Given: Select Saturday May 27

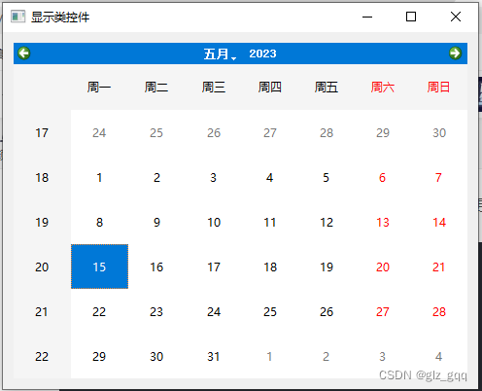Looking at the screenshot, I should pyautogui.click(x=383, y=311).
